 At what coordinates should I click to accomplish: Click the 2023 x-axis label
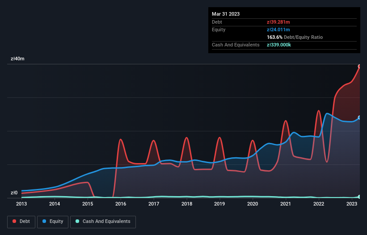(x=351, y=204)
